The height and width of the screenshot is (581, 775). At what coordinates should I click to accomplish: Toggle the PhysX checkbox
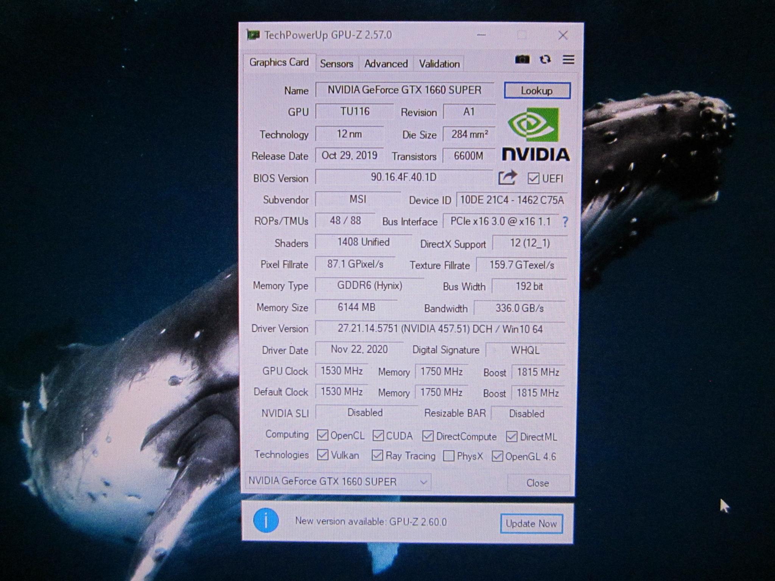449,456
